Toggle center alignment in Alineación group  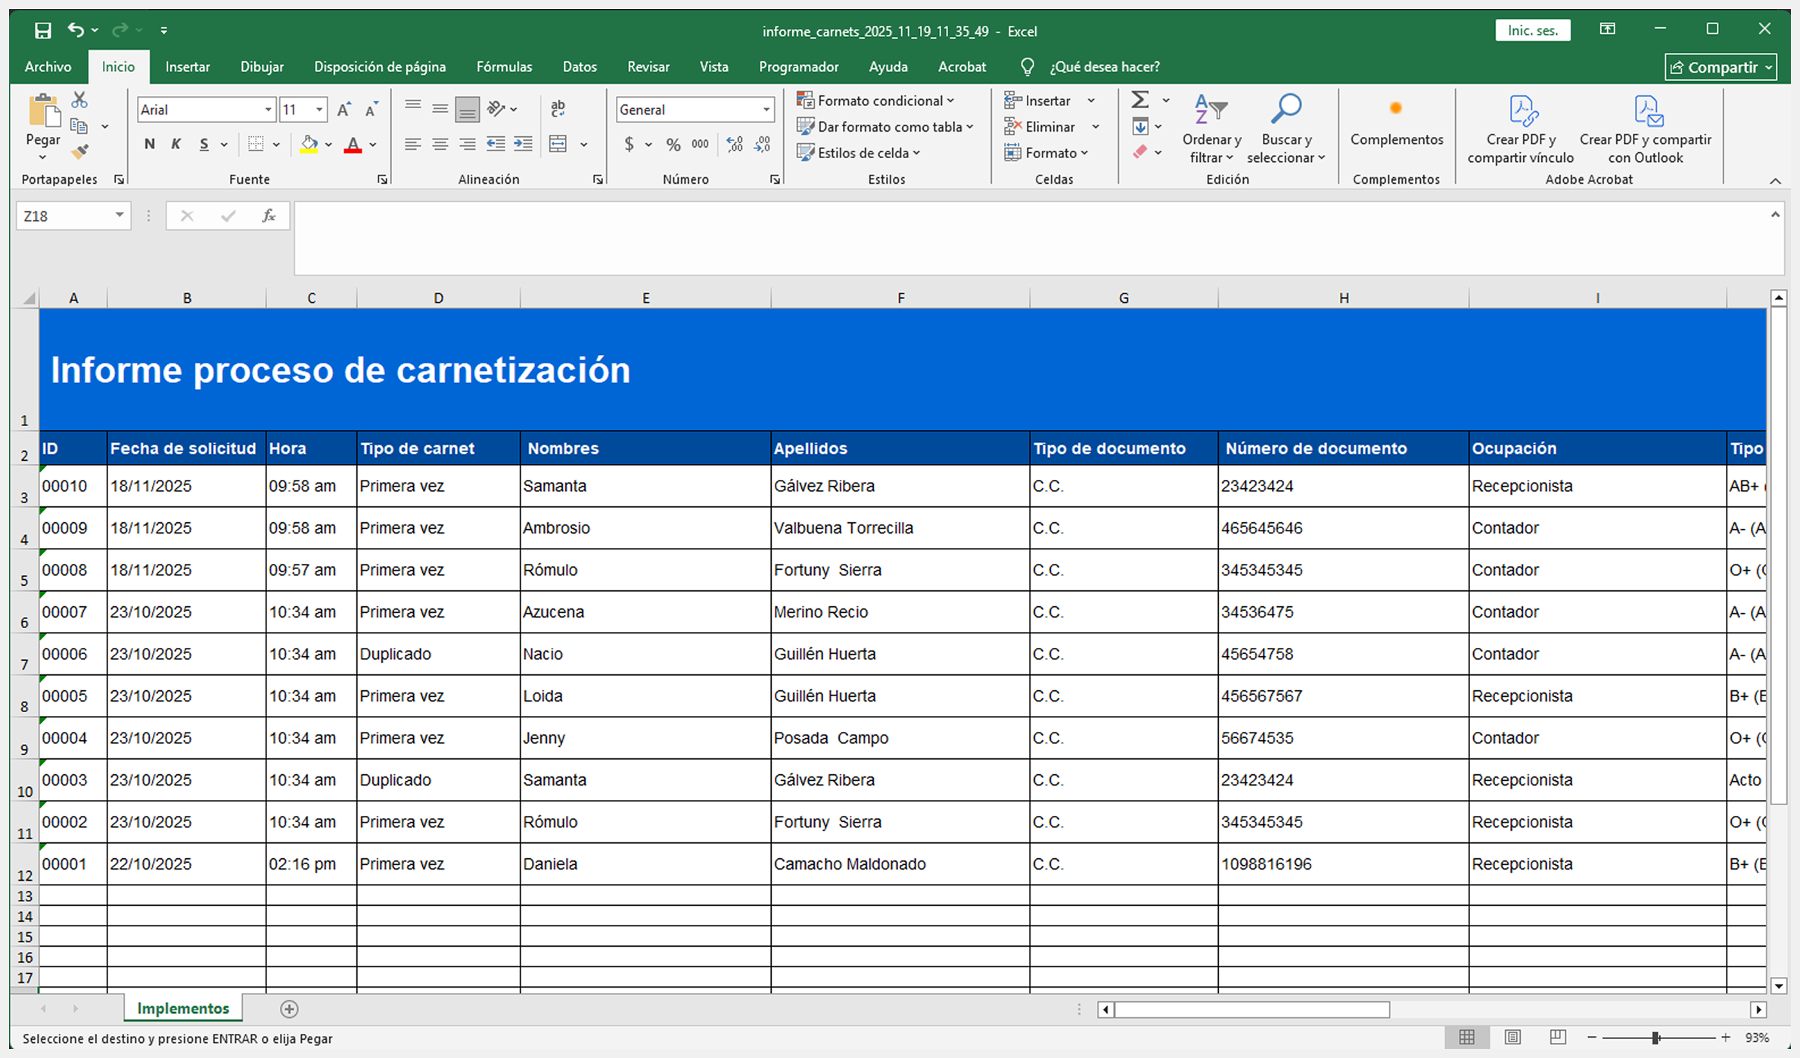pyautogui.click(x=440, y=144)
